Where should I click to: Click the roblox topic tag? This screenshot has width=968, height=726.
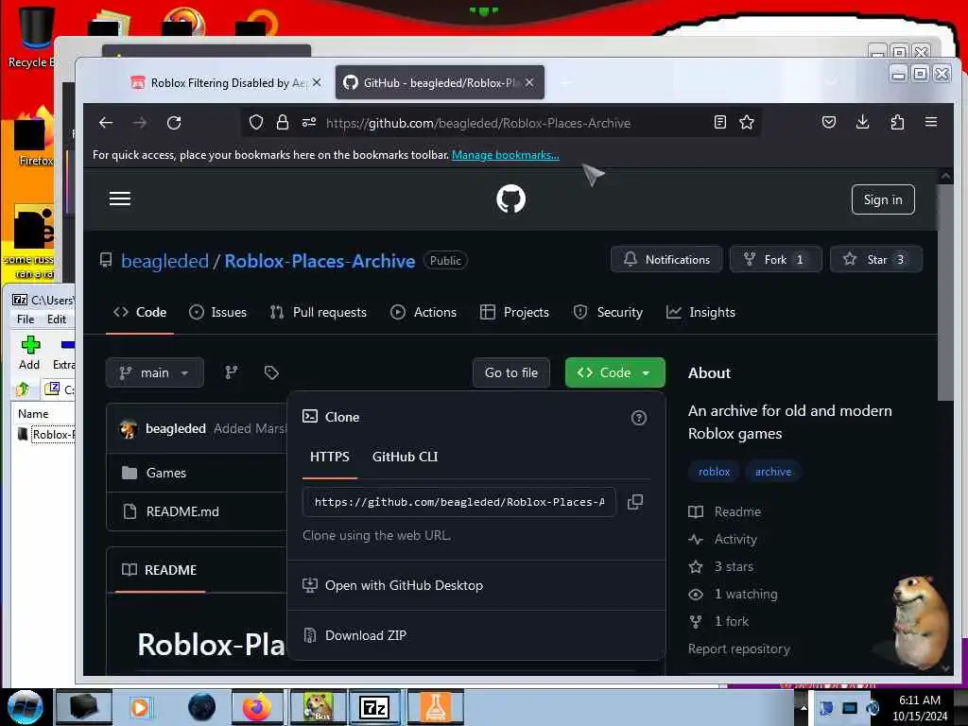[x=715, y=472]
